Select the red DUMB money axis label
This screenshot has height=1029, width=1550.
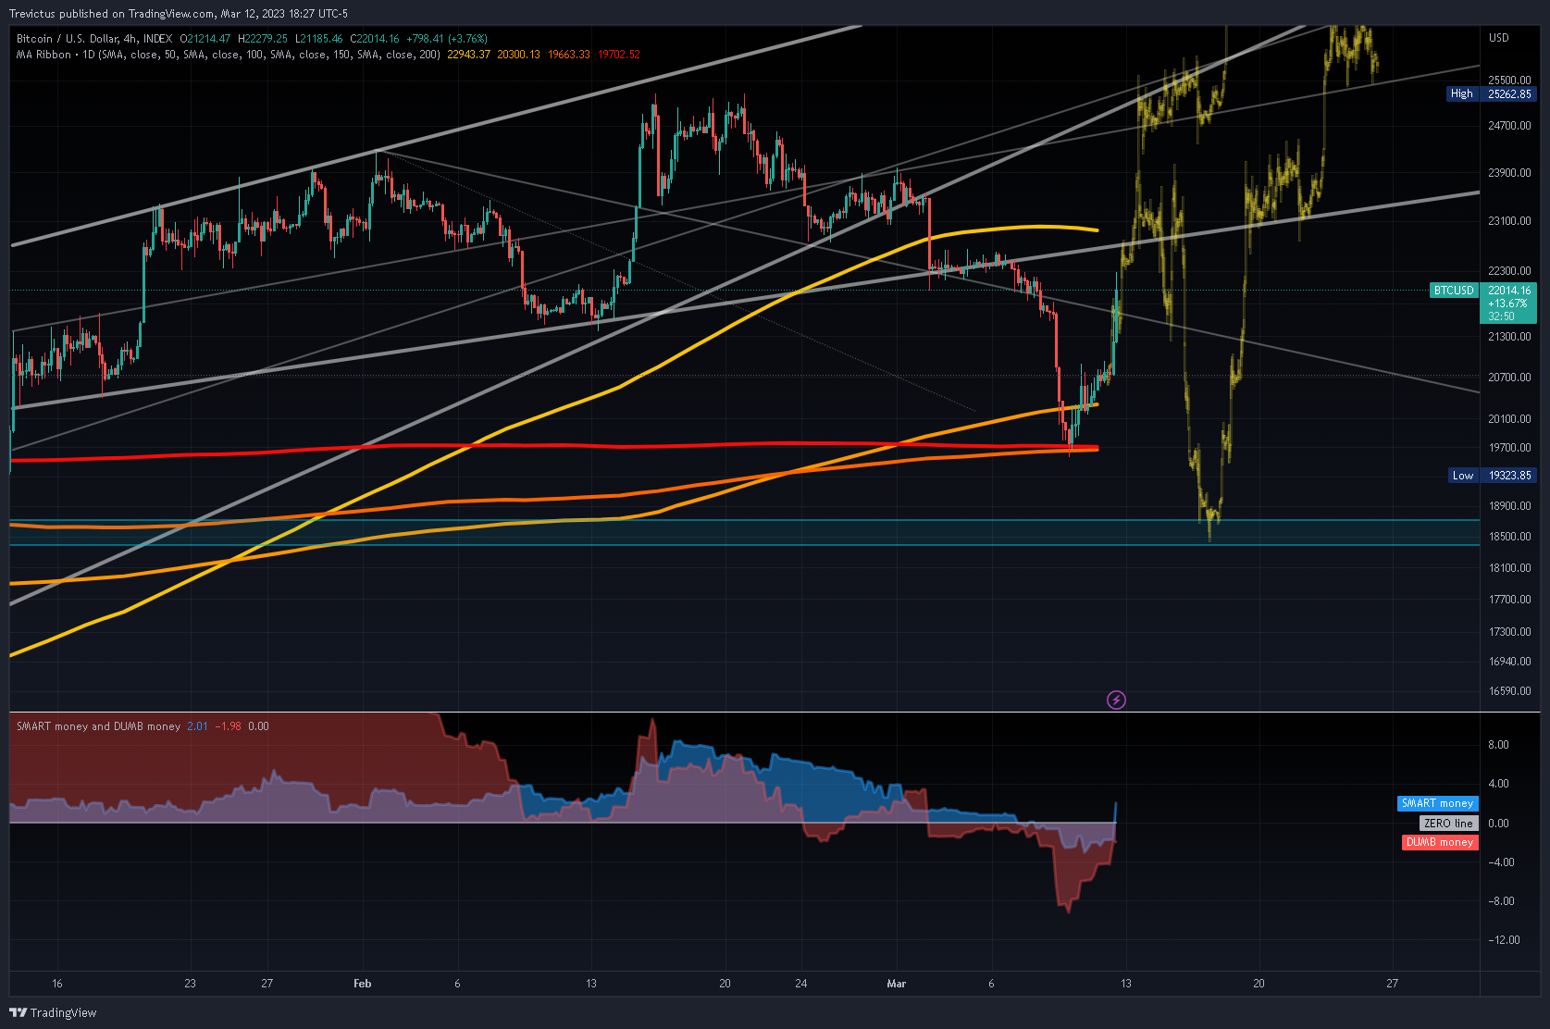[1440, 842]
